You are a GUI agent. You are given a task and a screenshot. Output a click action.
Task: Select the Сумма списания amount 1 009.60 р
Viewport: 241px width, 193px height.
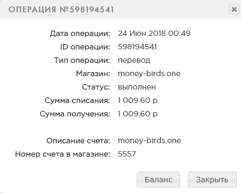pyautogui.click(x=138, y=100)
